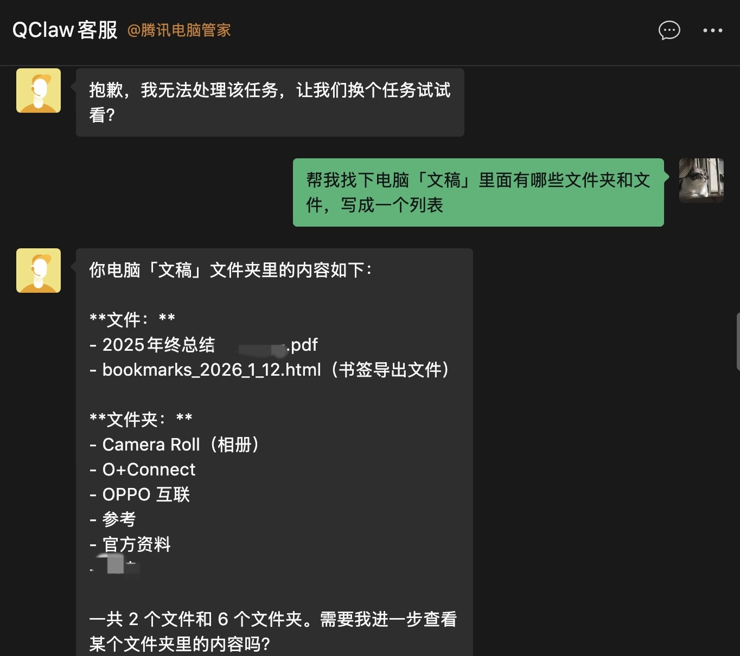Click the O+Connect folder entry
The image size is (740, 656).
(x=149, y=470)
